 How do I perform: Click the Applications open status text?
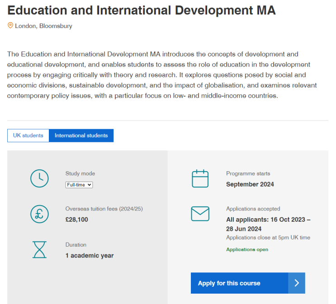coord(247,250)
